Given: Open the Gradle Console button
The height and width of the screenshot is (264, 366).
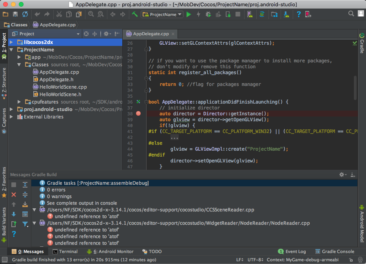Looking at the screenshot, I should point(334,251).
